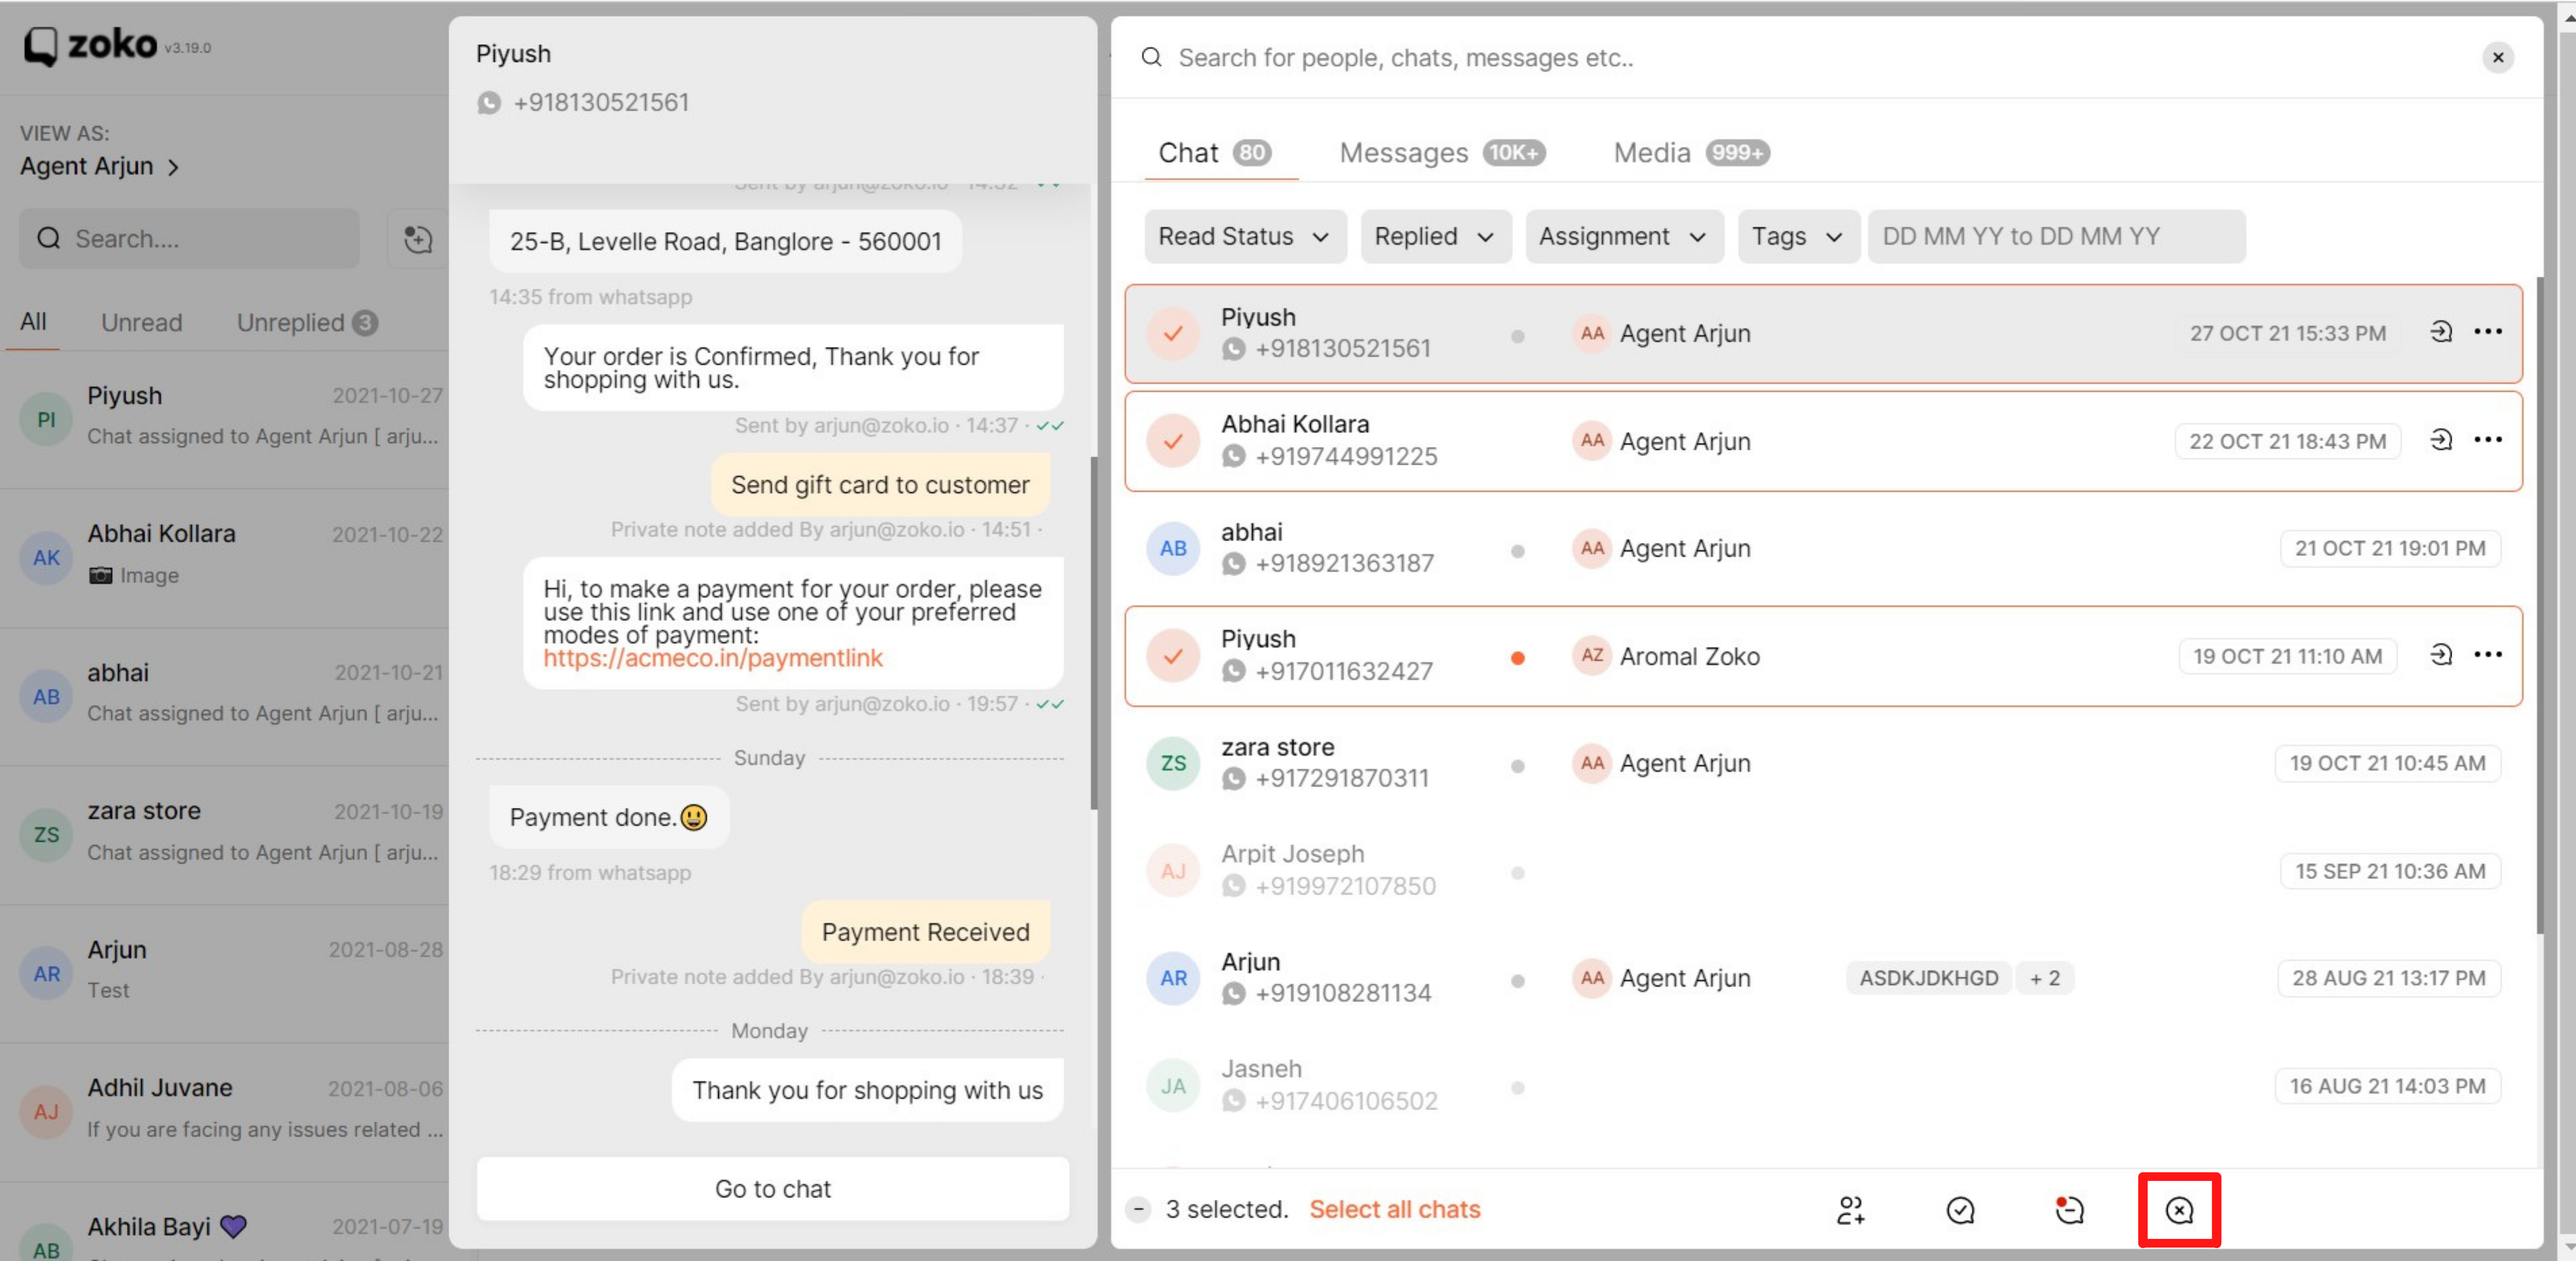The width and height of the screenshot is (2576, 1261).
Task: Click mark as read icon in bulk actions
Action: pyautogui.click(x=1960, y=1210)
